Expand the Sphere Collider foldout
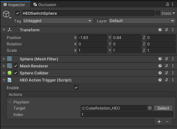The image size is (177, 129). (4, 73)
